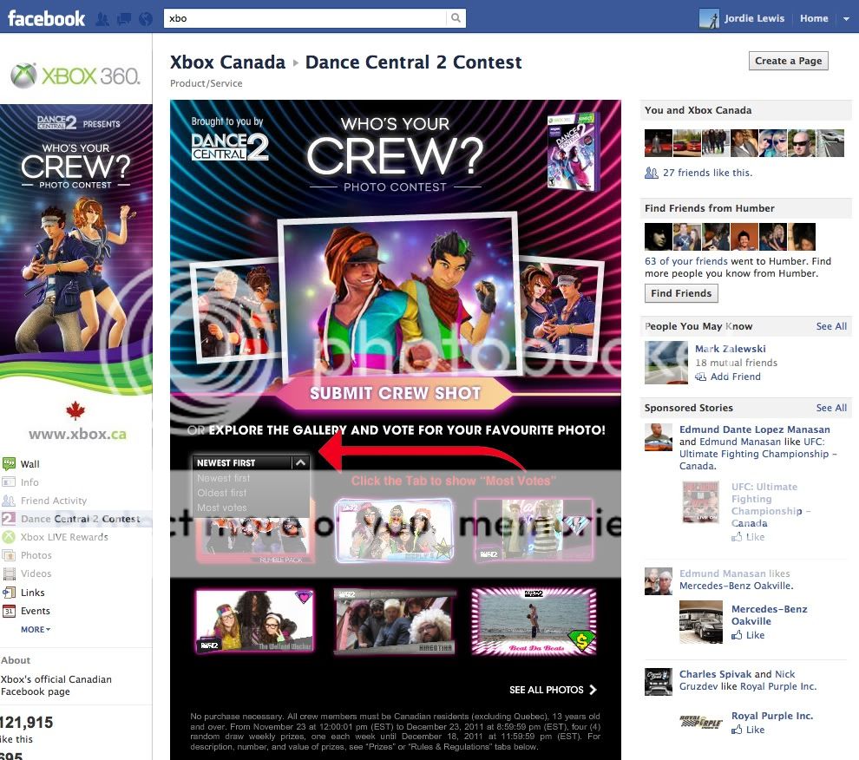Image resolution: width=859 pixels, height=760 pixels.
Task: Select Most votes sort option
Action: point(222,508)
